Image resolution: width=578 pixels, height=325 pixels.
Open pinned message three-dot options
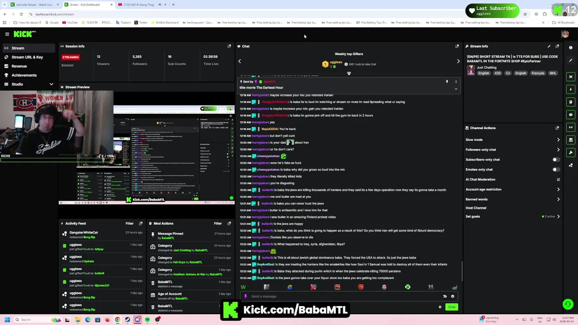click(x=456, y=82)
